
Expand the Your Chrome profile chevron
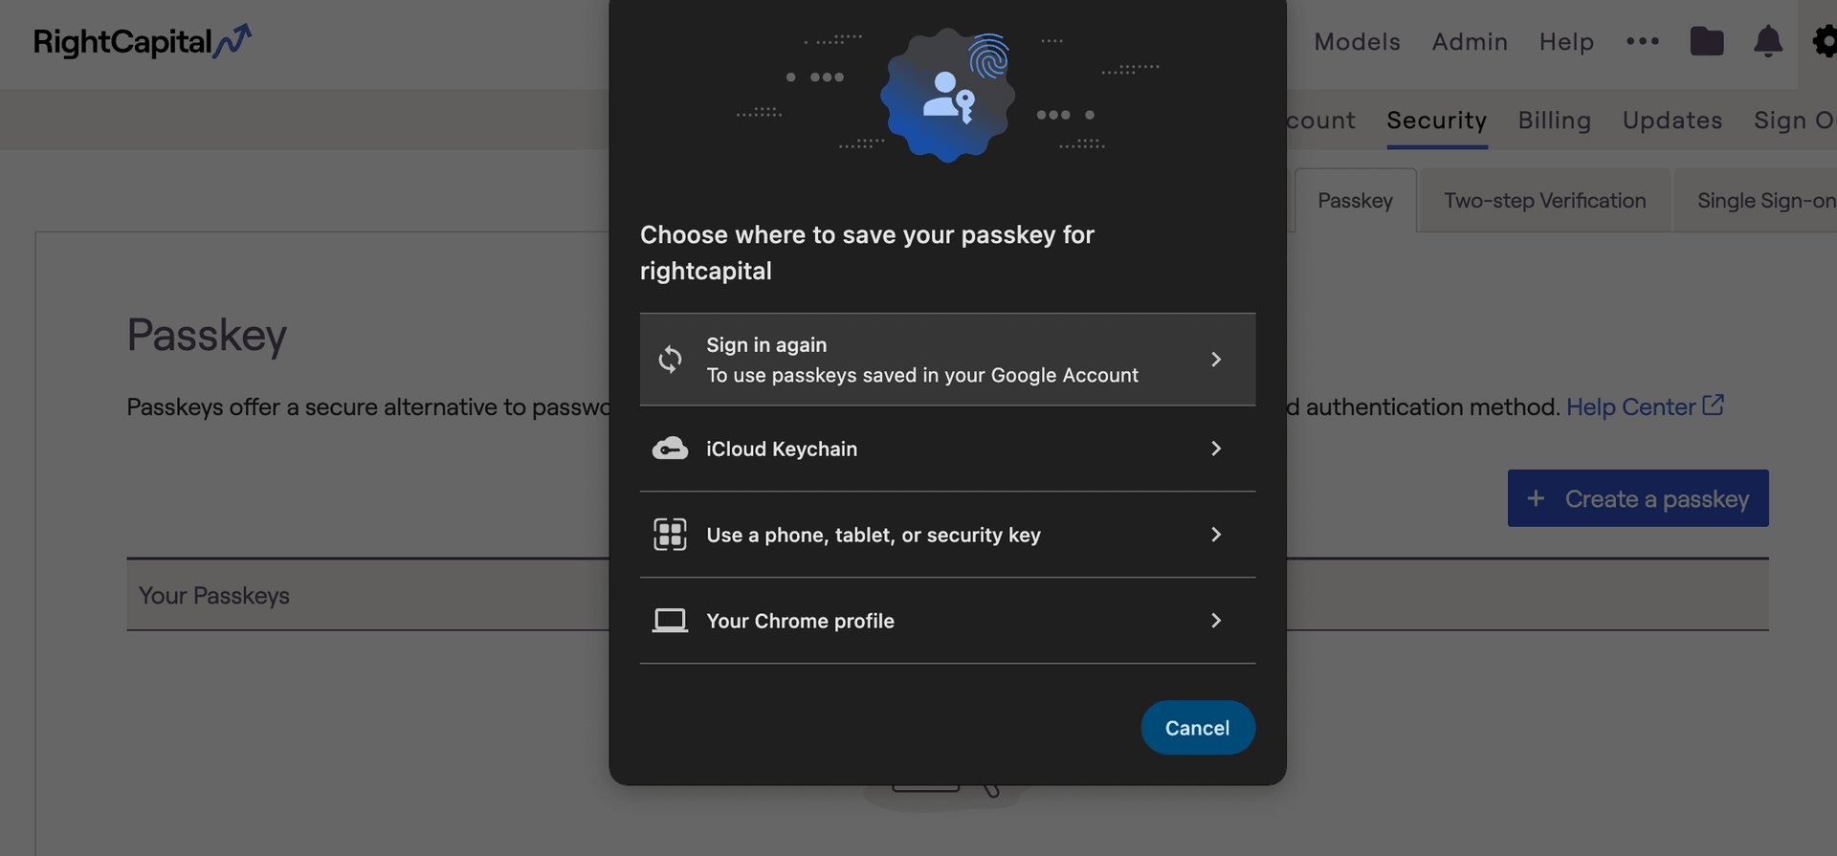click(1216, 621)
